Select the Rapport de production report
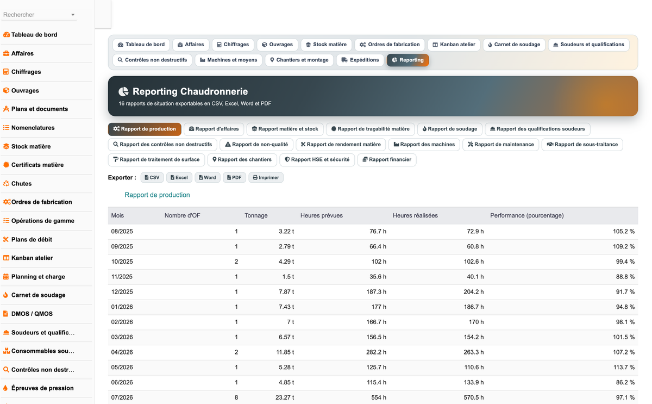This screenshot has height=404, width=652. click(x=145, y=129)
